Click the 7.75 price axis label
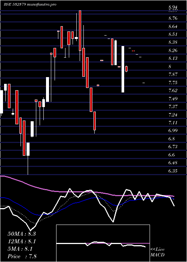Viewport: 187px width, 262px height. 173,83
